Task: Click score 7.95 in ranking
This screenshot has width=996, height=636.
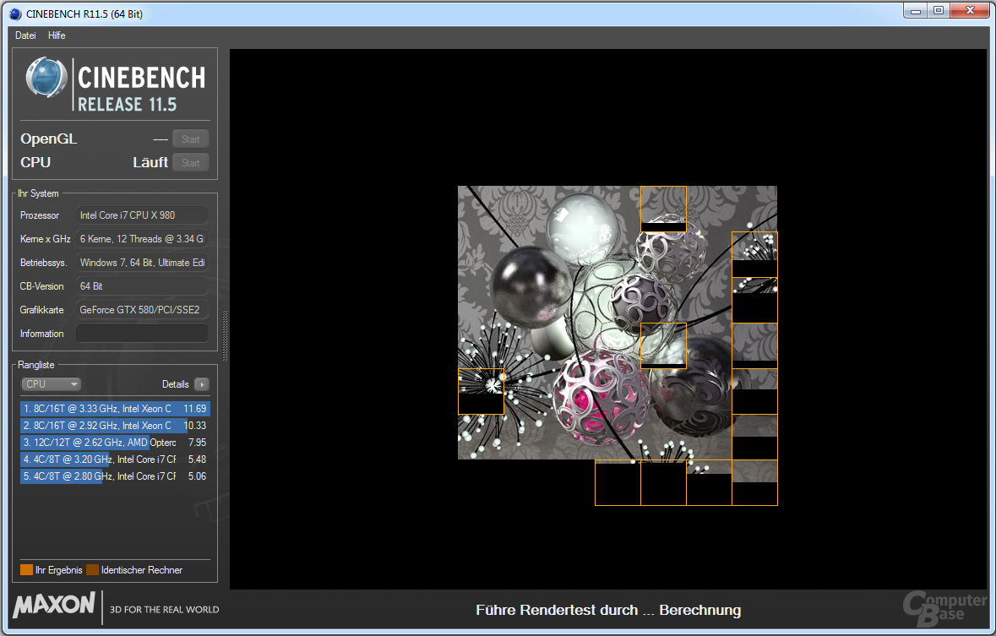Action: pyautogui.click(x=197, y=443)
